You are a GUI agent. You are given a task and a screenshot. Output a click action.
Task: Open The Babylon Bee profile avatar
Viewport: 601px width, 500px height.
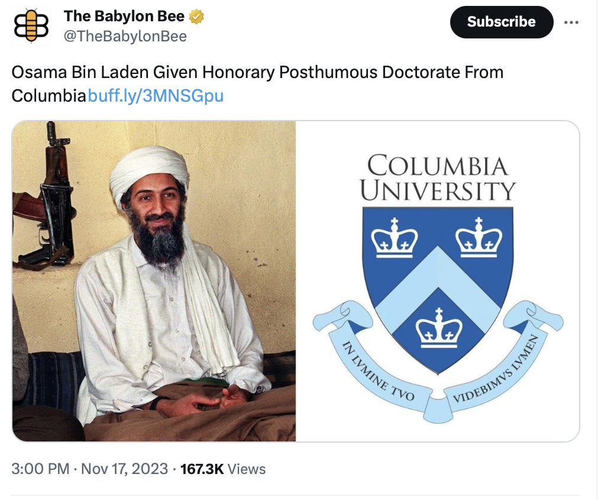pos(31,26)
